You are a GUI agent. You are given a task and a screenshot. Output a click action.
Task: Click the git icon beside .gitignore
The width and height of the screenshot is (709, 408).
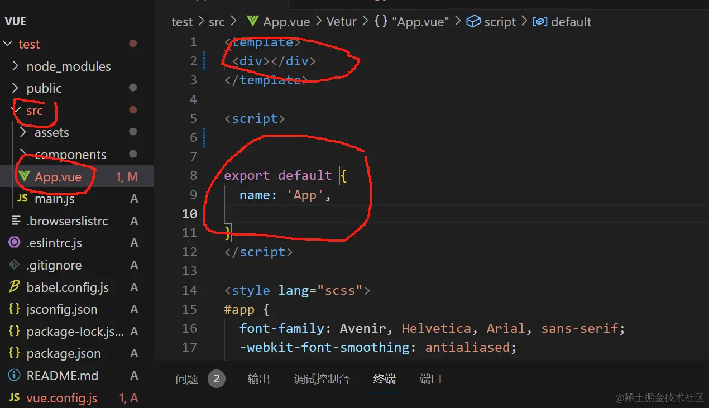pyautogui.click(x=15, y=265)
